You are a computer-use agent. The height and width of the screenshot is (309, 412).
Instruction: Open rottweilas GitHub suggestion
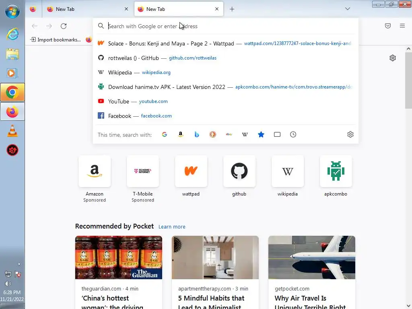[225, 58]
